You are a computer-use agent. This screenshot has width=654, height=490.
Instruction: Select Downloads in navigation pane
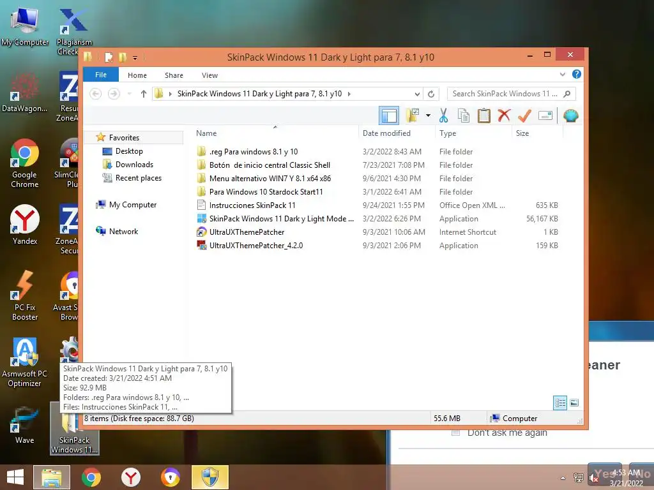point(134,165)
